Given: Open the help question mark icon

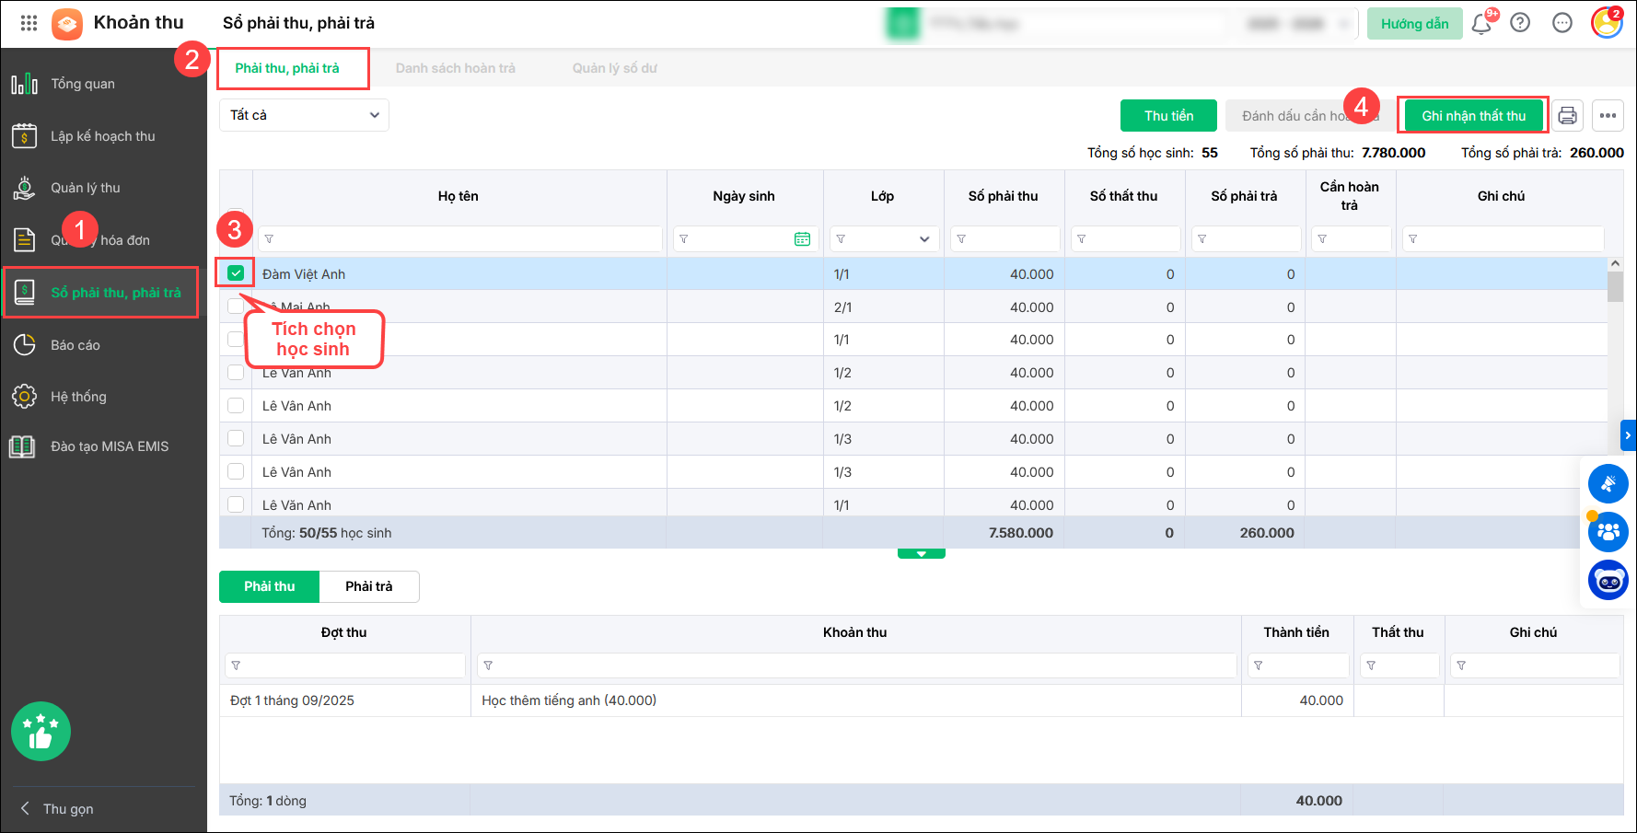Looking at the screenshot, I should (x=1520, y=23).
